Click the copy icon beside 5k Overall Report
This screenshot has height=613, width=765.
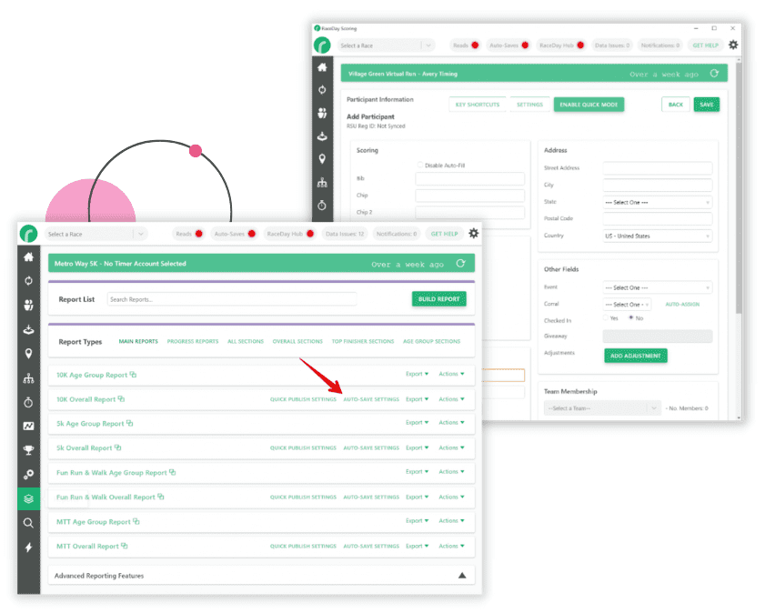(118, 447)
